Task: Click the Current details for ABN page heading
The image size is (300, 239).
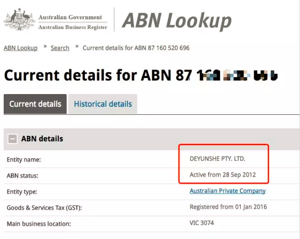Action: pyautogui.click(x=141, y=75)
